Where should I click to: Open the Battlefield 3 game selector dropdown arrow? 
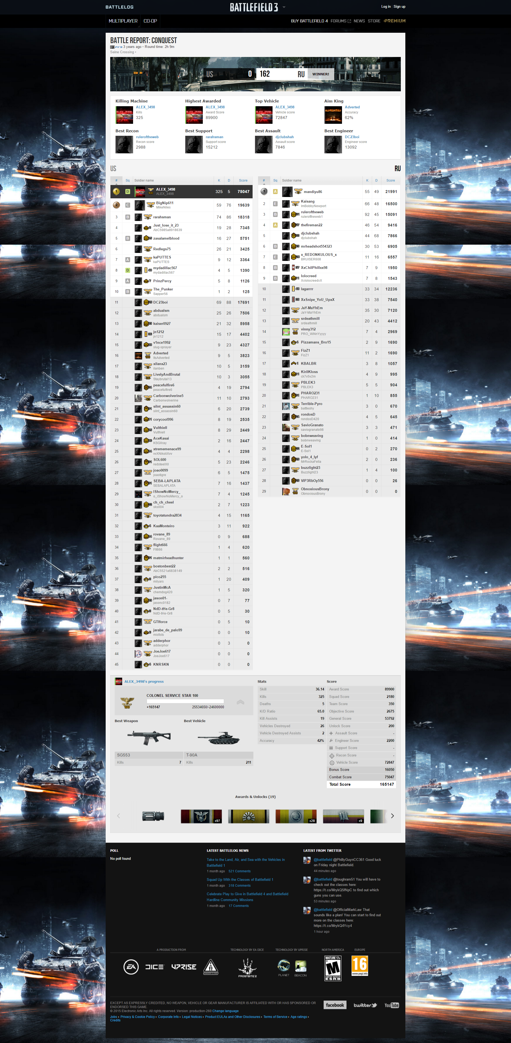coord(284,7)
